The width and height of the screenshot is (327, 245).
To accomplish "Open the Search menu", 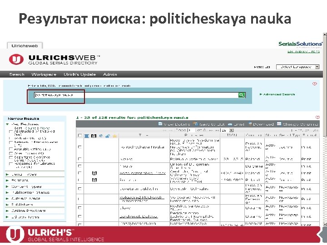I will (17, 74).
